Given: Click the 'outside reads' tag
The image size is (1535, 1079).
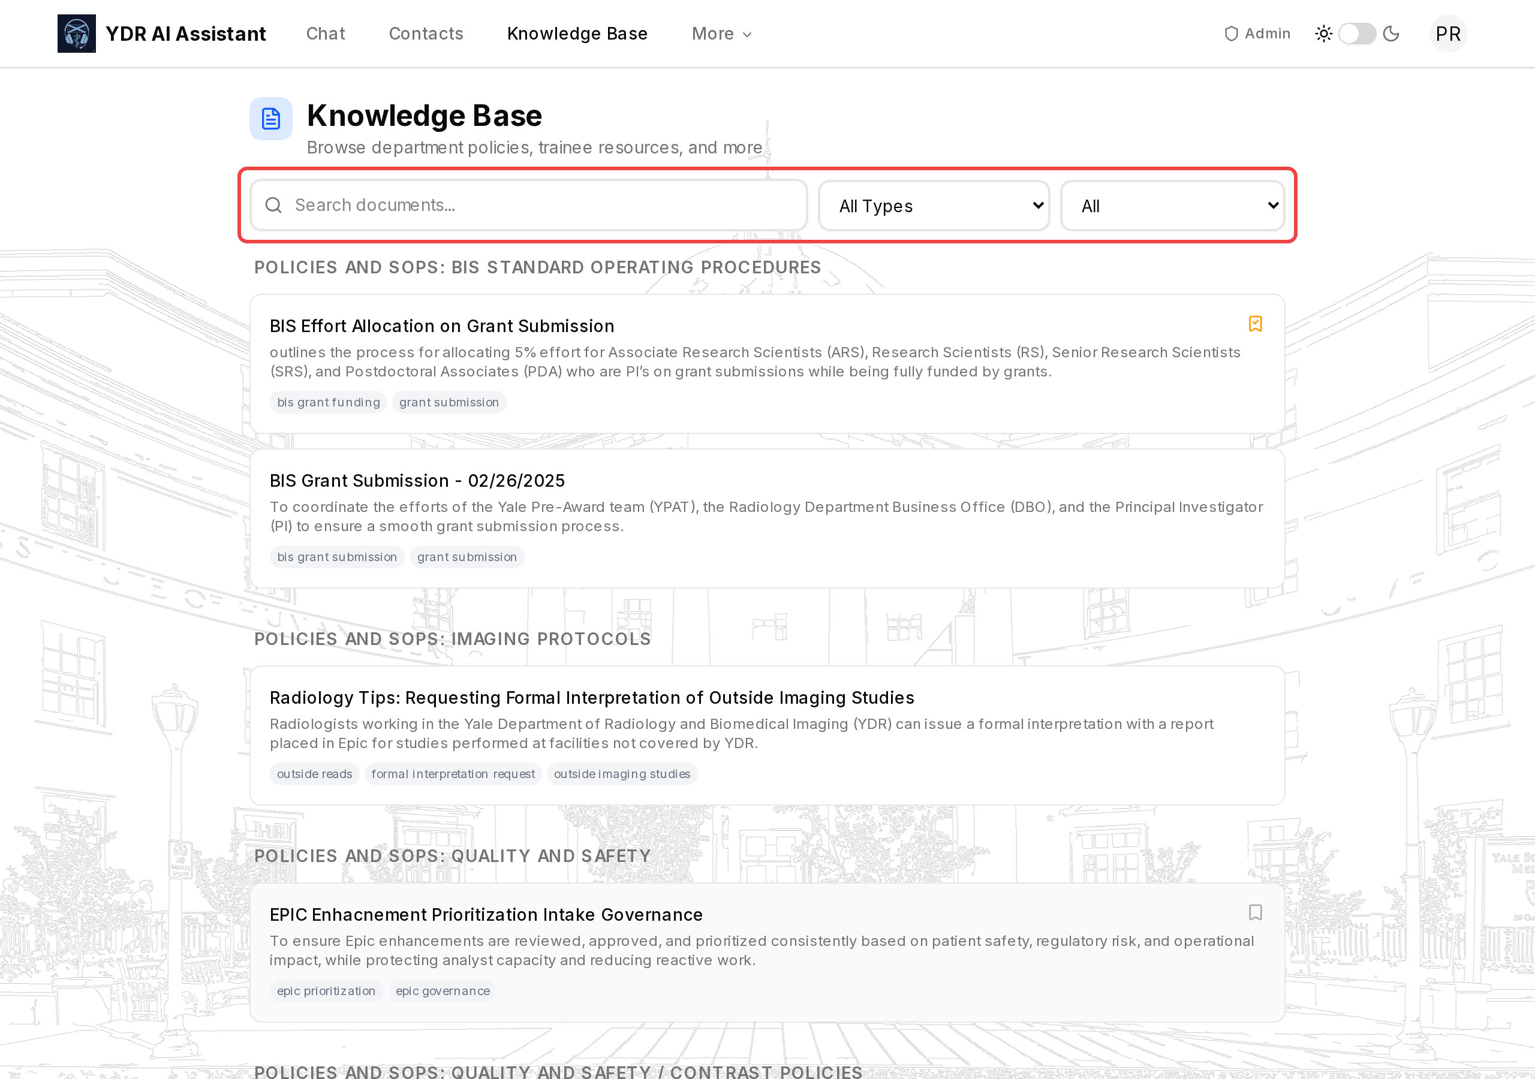Looking at the screenshot, I should (314, 773).
